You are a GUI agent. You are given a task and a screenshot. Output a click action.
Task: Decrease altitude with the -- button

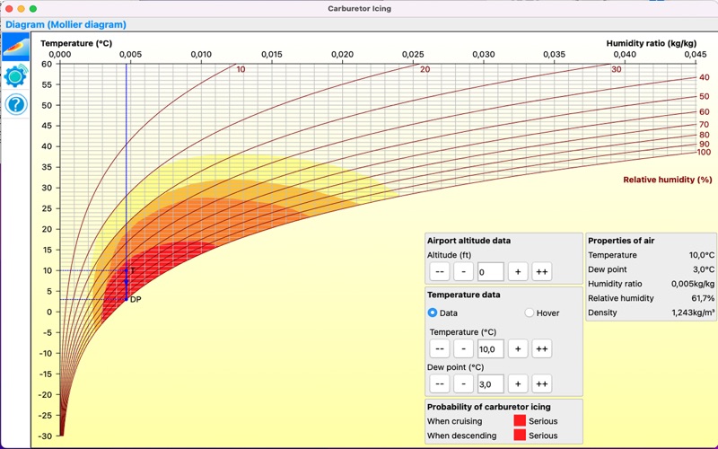click(440, 272)
